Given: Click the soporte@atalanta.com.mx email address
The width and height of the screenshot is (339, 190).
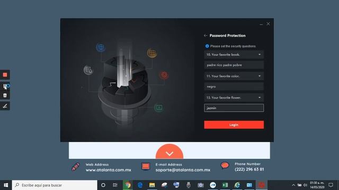Looking at the screenshot, I should tap(183, 170).
